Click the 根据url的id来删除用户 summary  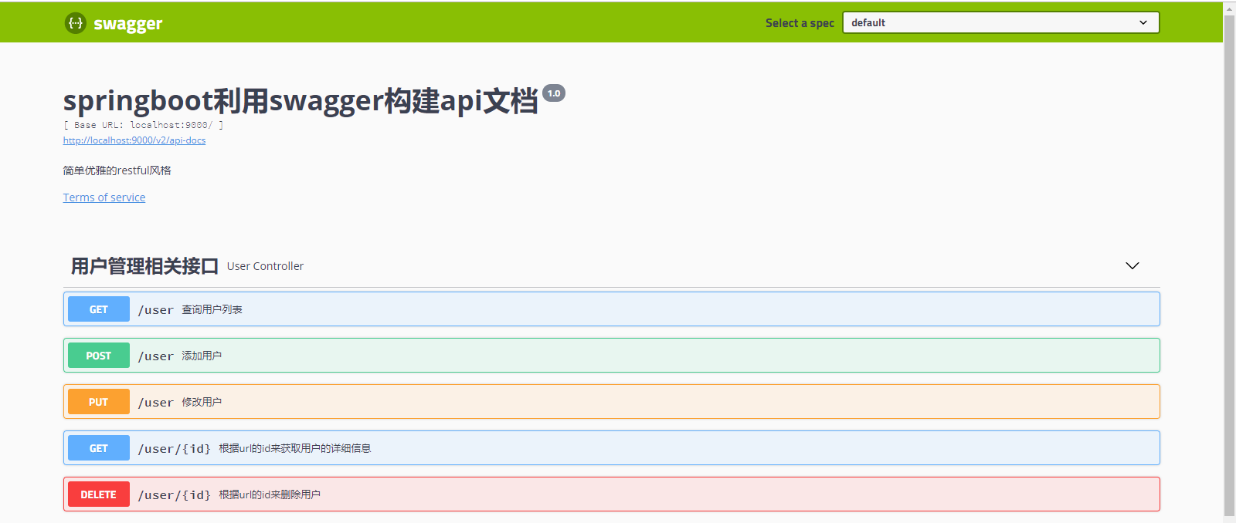click(x=270, y=494)
